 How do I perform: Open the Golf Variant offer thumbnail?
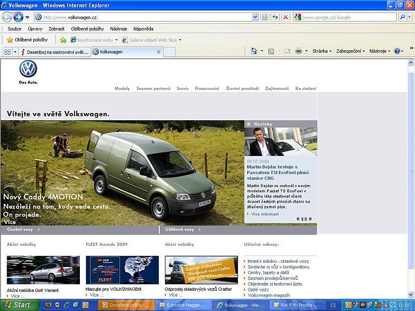tap(43, 270)
